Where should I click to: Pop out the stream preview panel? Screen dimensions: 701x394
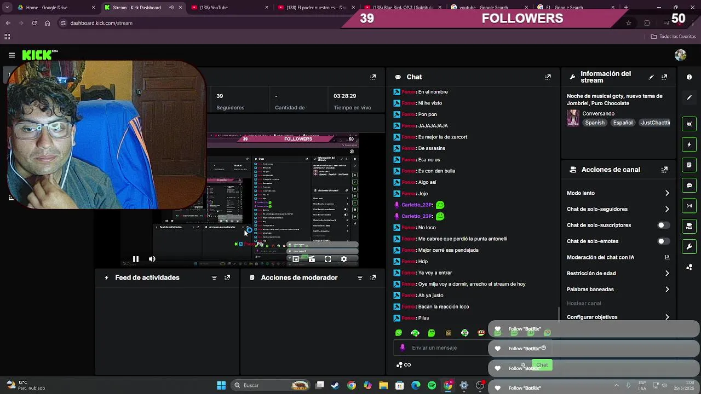click(x=373, y=77)
